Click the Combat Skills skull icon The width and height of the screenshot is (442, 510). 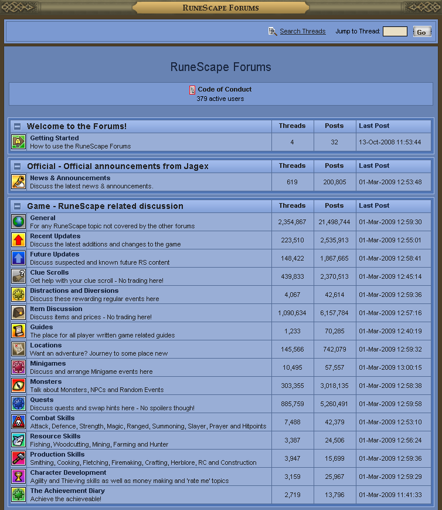pyautogui.click(x=19, y=422)
